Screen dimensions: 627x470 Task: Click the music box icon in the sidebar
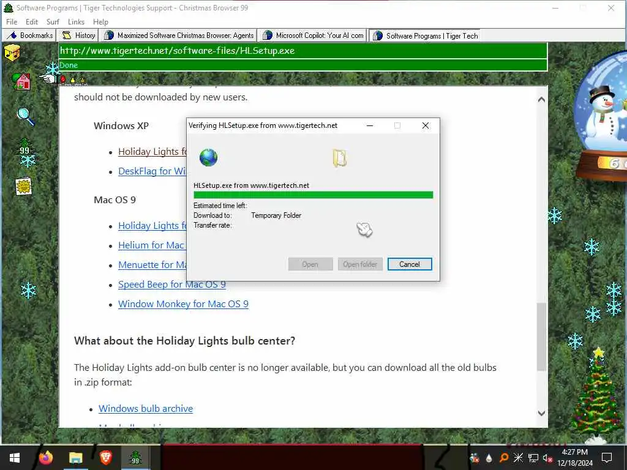pos(12,53)
